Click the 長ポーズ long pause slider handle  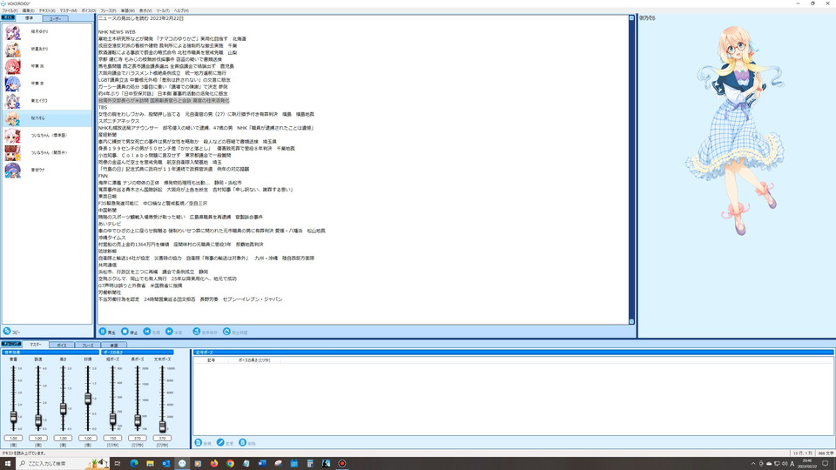tap(138, 420)
